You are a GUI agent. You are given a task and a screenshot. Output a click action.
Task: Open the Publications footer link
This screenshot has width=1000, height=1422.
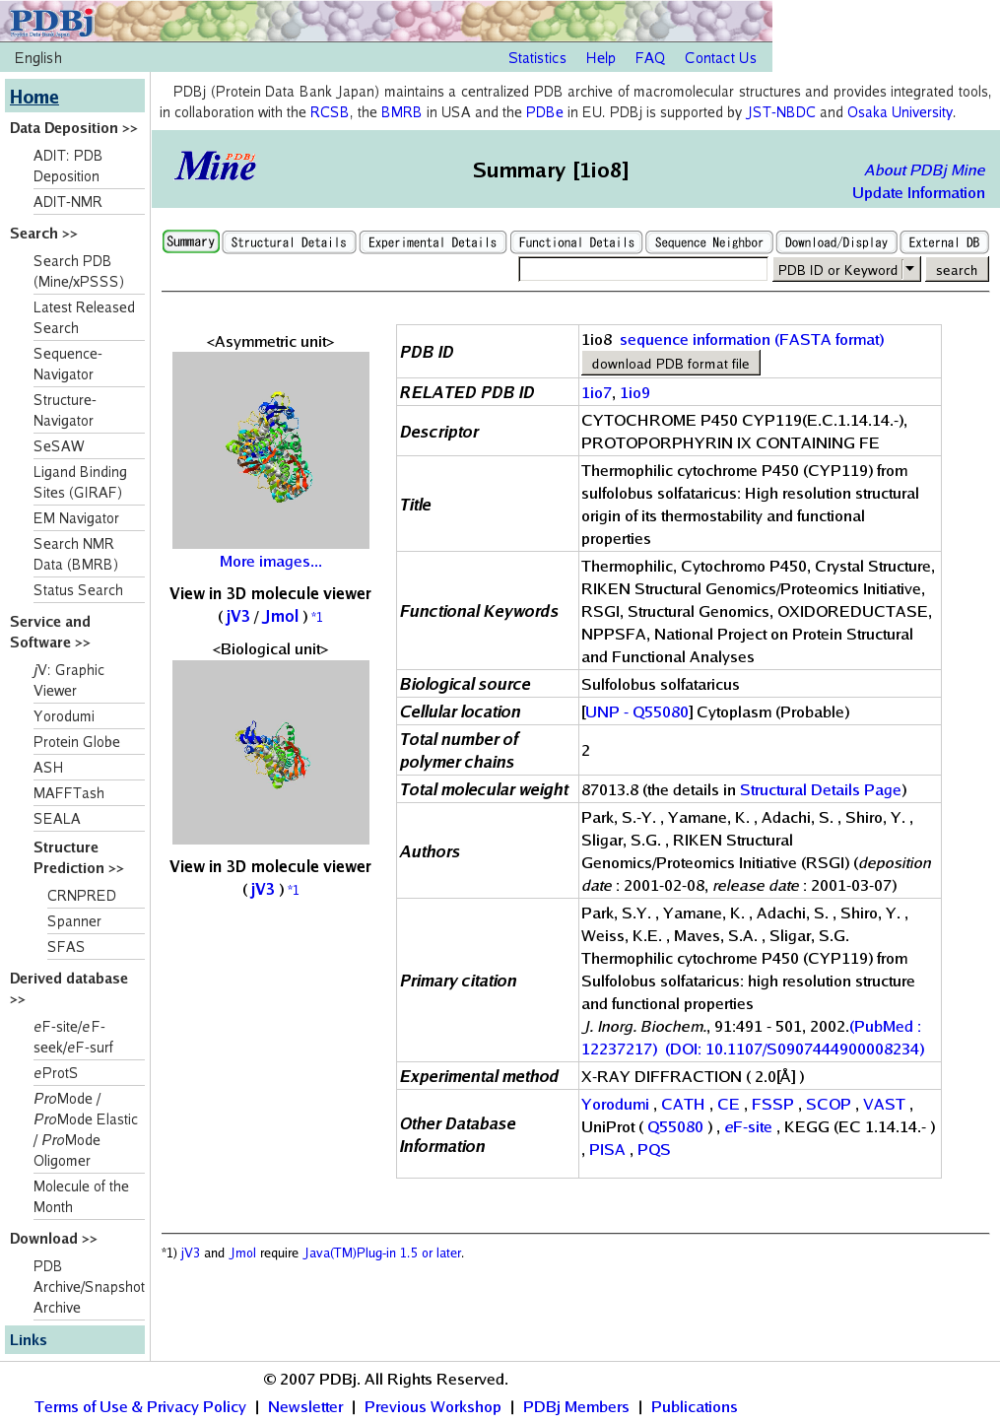point(694,1407)
